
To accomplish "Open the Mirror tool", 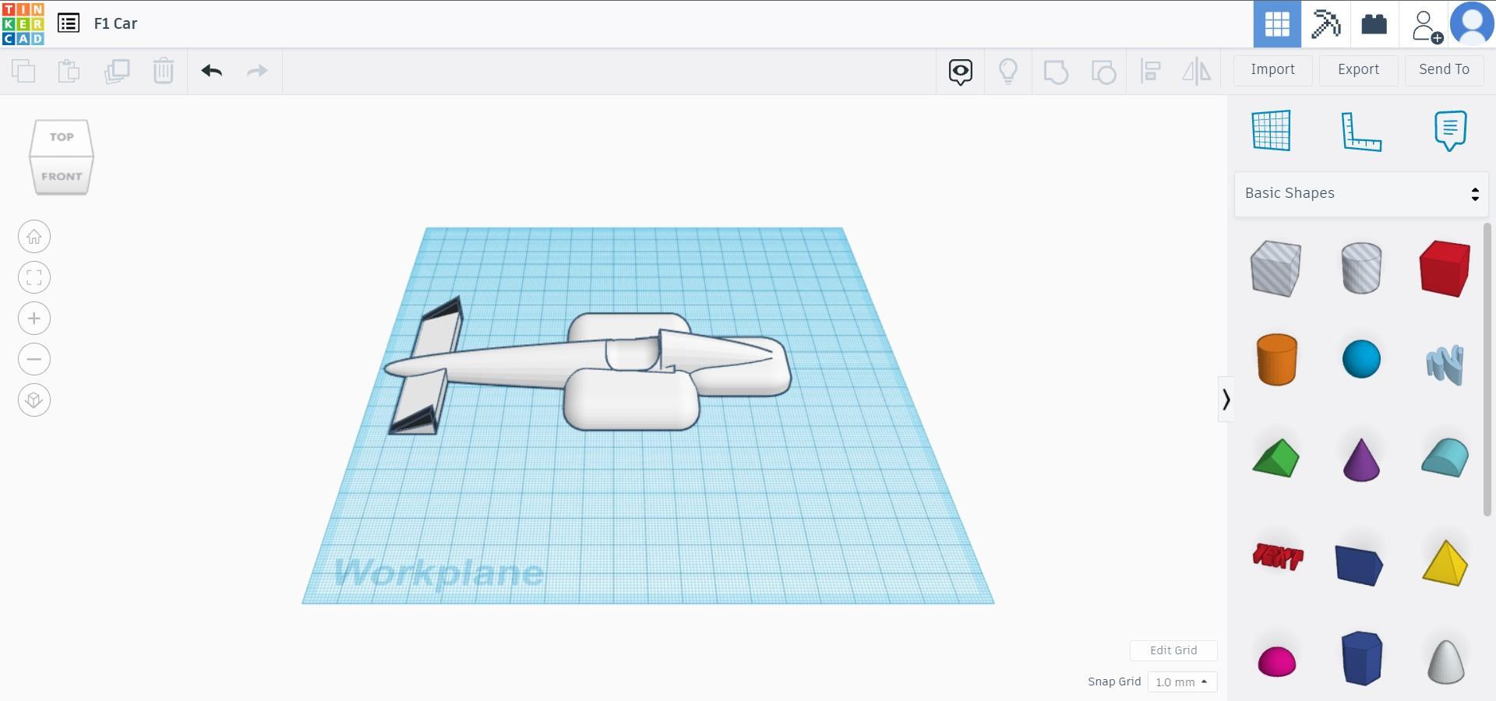I will [x=1197, y=72].
